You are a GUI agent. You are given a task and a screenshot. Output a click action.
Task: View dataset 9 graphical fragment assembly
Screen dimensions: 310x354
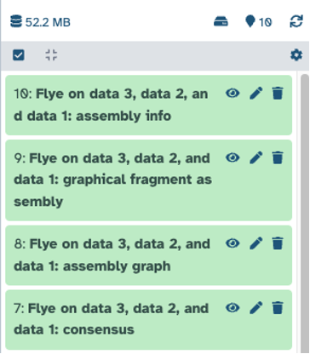click(232, 157)
